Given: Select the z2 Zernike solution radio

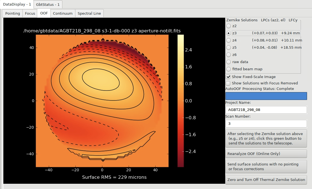Looking at the screenshot, I should point(229,26).
